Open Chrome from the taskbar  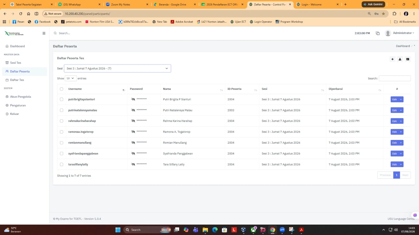pyautogui.click(x=273, y=230)
